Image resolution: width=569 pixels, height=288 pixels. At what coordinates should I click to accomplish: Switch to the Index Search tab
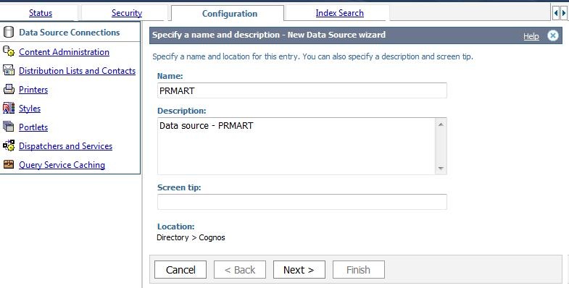click(340, 13)
